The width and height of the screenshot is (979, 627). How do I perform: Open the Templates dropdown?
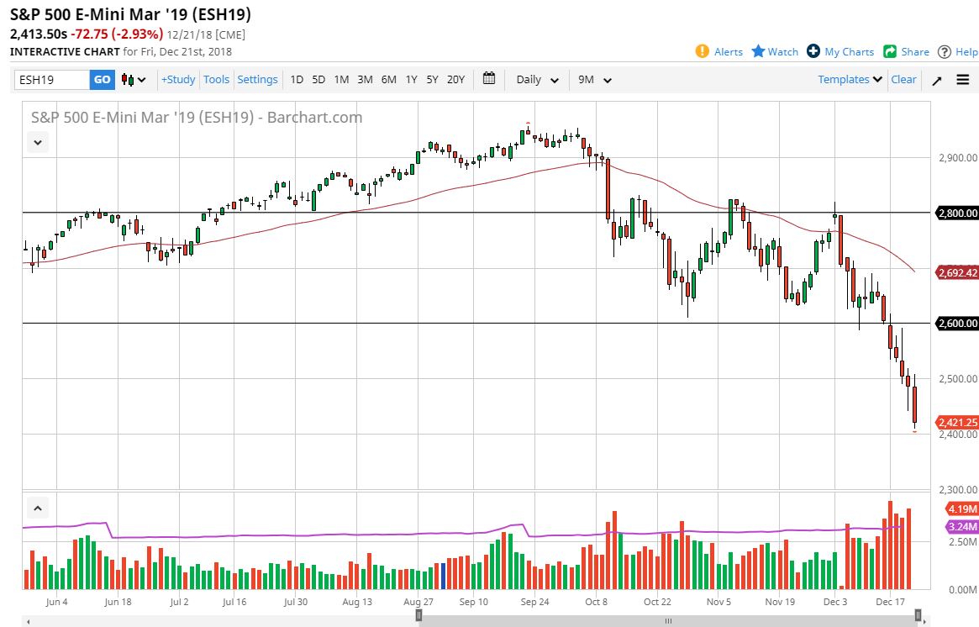pos(850,79)
